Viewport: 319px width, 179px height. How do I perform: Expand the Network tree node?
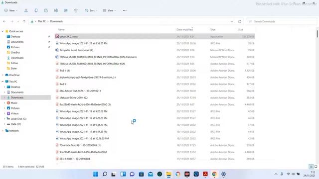click(2, 131)
